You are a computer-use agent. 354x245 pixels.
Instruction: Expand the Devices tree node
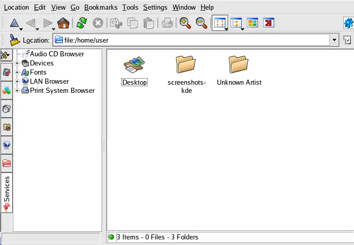click(17, 63)
